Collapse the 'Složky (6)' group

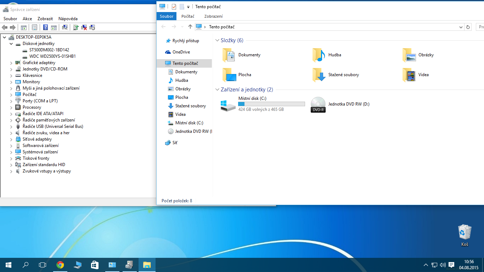217,40
